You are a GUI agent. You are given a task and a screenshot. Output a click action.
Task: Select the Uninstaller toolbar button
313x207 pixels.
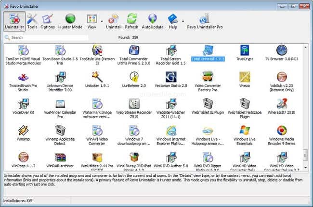[x=14, y=21]
